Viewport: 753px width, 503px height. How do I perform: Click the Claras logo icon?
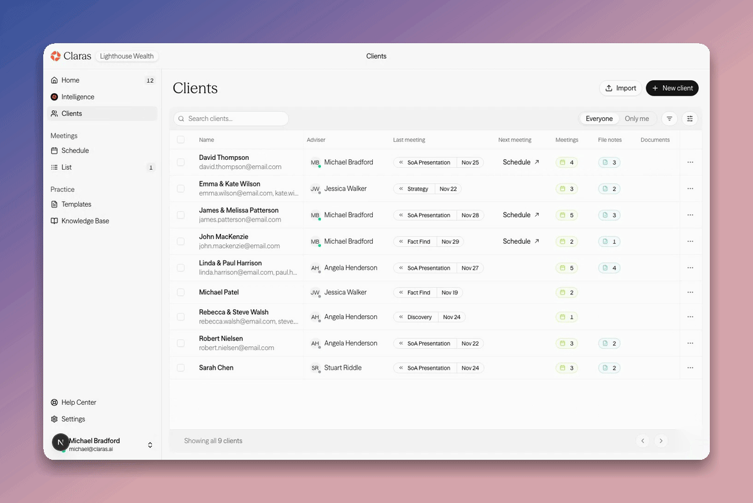coord(56,56)
